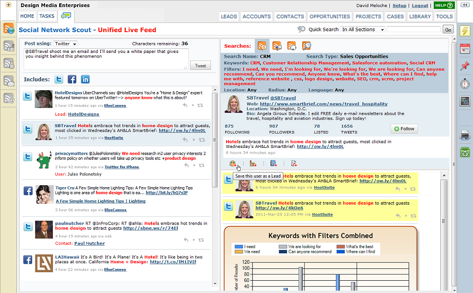
Task: Click the Quick Search input field
Action: point(413,30)
